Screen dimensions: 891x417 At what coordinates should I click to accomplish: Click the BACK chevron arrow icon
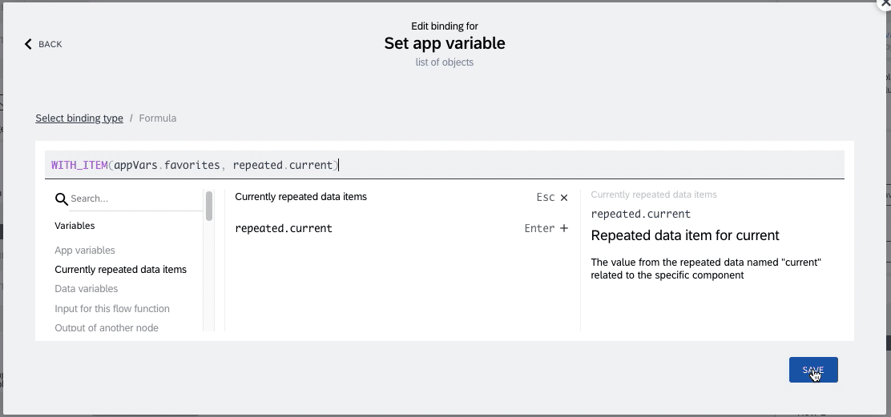click(x=28, y=44)
